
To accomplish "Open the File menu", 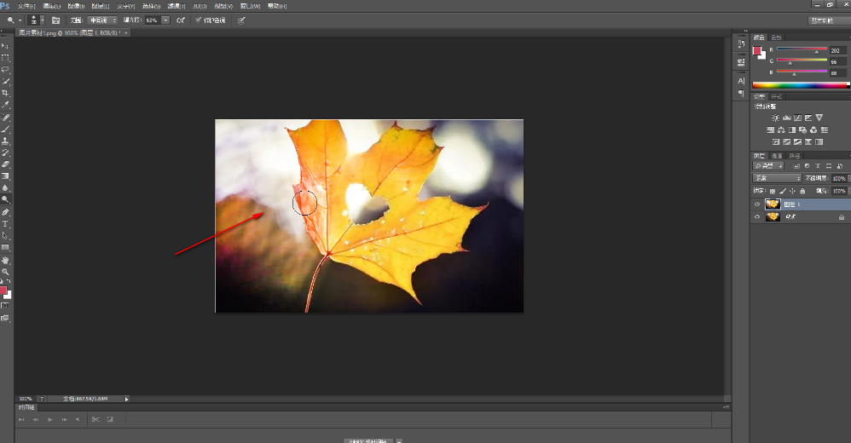I will pyautogui.click(x=26, y=6).
